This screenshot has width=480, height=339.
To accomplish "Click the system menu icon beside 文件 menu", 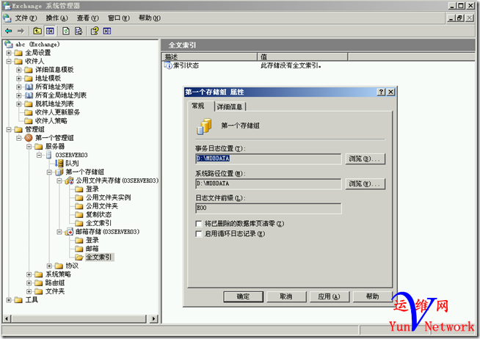I will pyautogui.click(x=7, y=18).
